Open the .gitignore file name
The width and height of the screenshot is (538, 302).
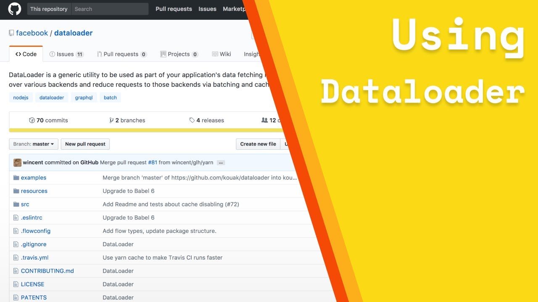pos(34,244)
